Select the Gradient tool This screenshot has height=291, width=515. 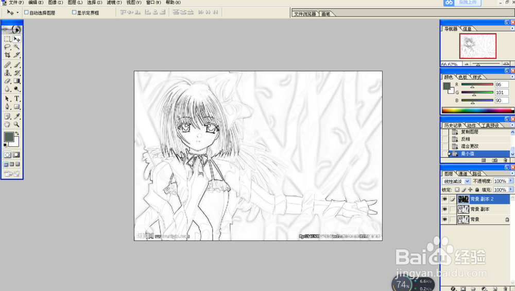pos(16,80)
